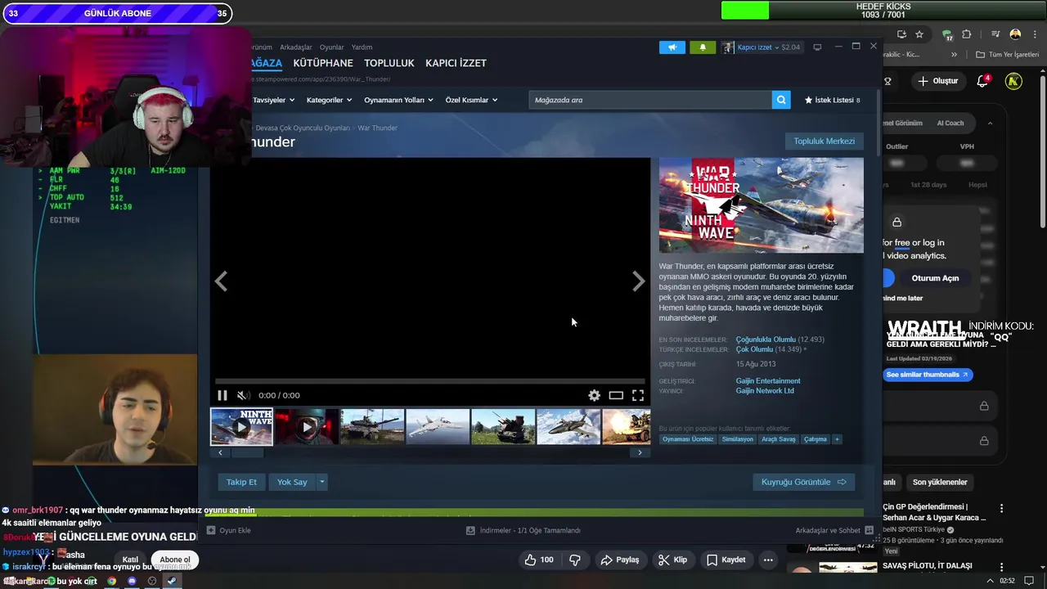1047x589 pixels.
Task: Dislike the video with thumbs down
Action: coord(575,560)
